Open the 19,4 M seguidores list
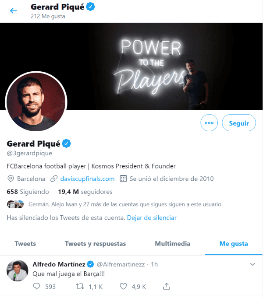 [85, 192]
